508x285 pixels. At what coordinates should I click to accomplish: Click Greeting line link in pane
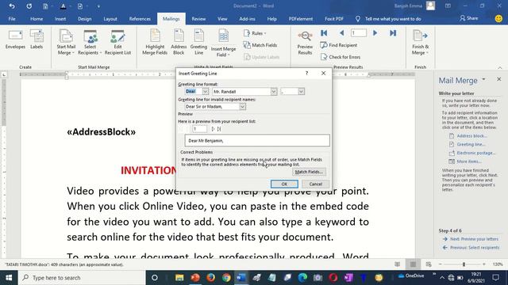point(471,144)
